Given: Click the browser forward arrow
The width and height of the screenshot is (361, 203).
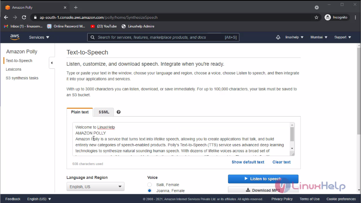Looking at the screenshot, I should (x=15, y=17).
